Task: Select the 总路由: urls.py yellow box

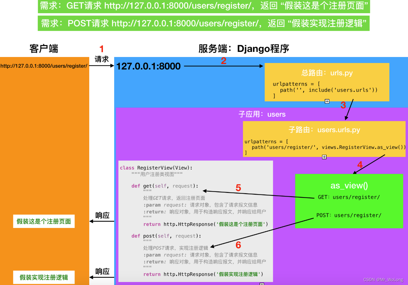Action: 327,73
